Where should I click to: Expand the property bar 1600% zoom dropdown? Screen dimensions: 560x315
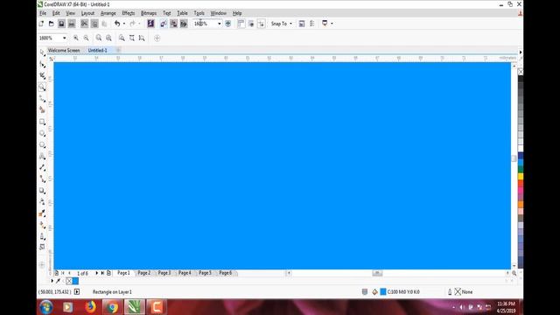[64, 38]
